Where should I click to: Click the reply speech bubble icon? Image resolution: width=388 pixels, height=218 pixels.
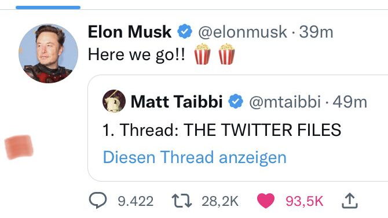tap(98, 201)
